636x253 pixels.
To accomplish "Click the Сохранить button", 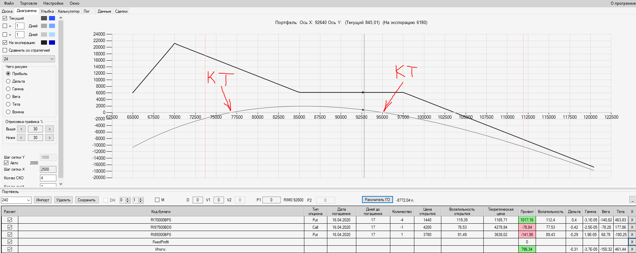I will point(87,200).
